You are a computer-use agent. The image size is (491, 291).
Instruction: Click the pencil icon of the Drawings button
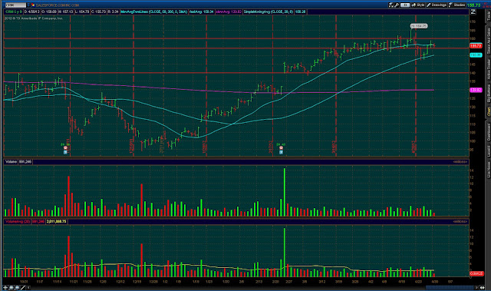click(x=429, y=5)
